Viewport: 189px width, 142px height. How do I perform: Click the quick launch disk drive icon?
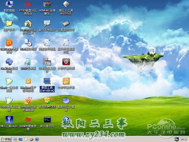coord(31,139)
